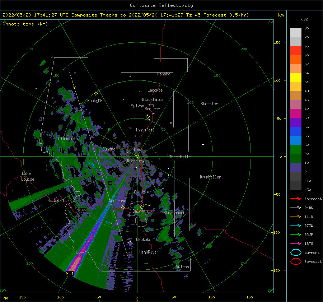This screenshot has width=323, height=302.
Task: Click the red forecast arrow in legend
Action: (296, 199)
